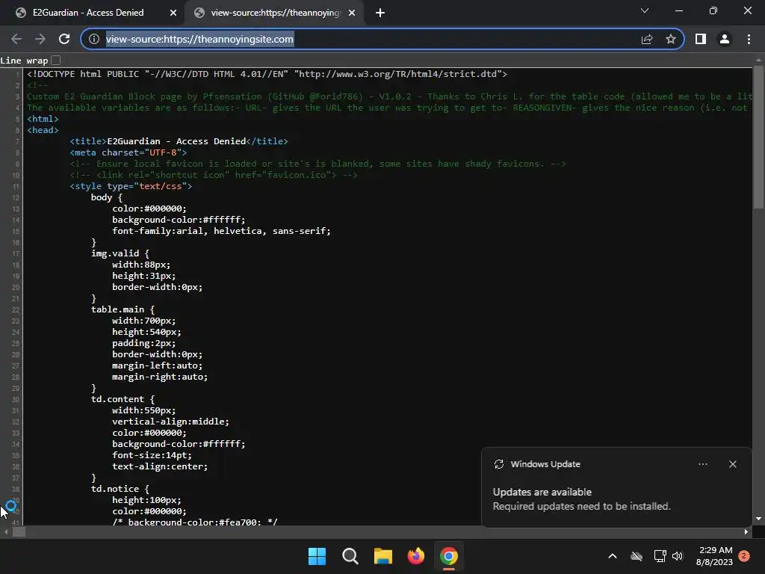The height and width of the screenshot is (574, 765).
Task: Click the forward navigation arrow
Action: (x=40, y=39)
